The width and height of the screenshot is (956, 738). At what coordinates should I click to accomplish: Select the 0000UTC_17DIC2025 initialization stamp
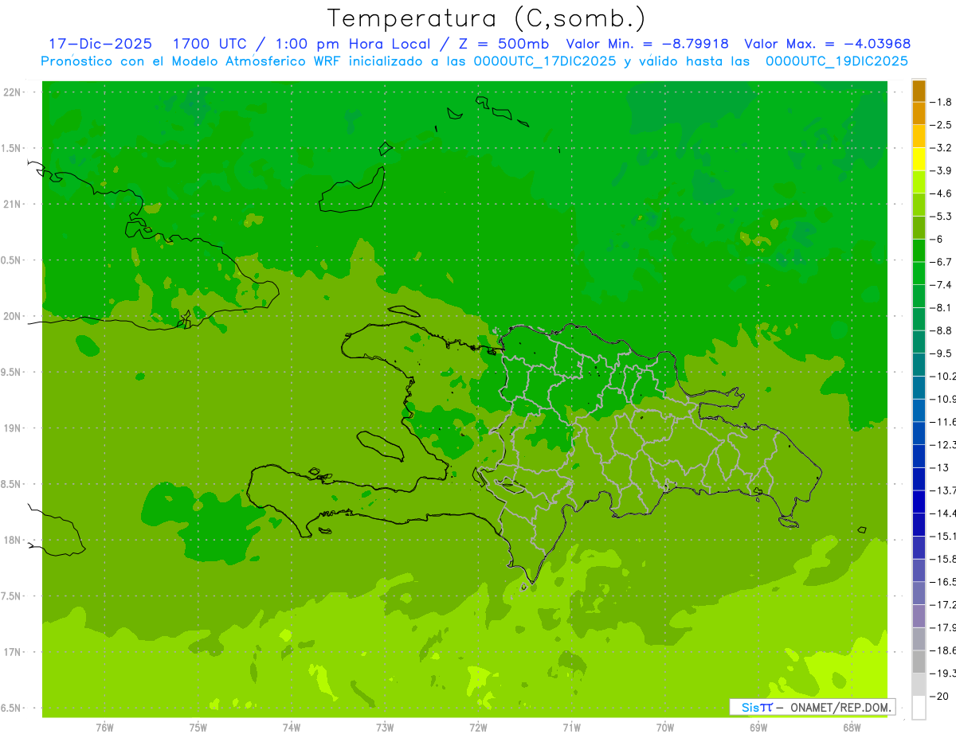545,61
